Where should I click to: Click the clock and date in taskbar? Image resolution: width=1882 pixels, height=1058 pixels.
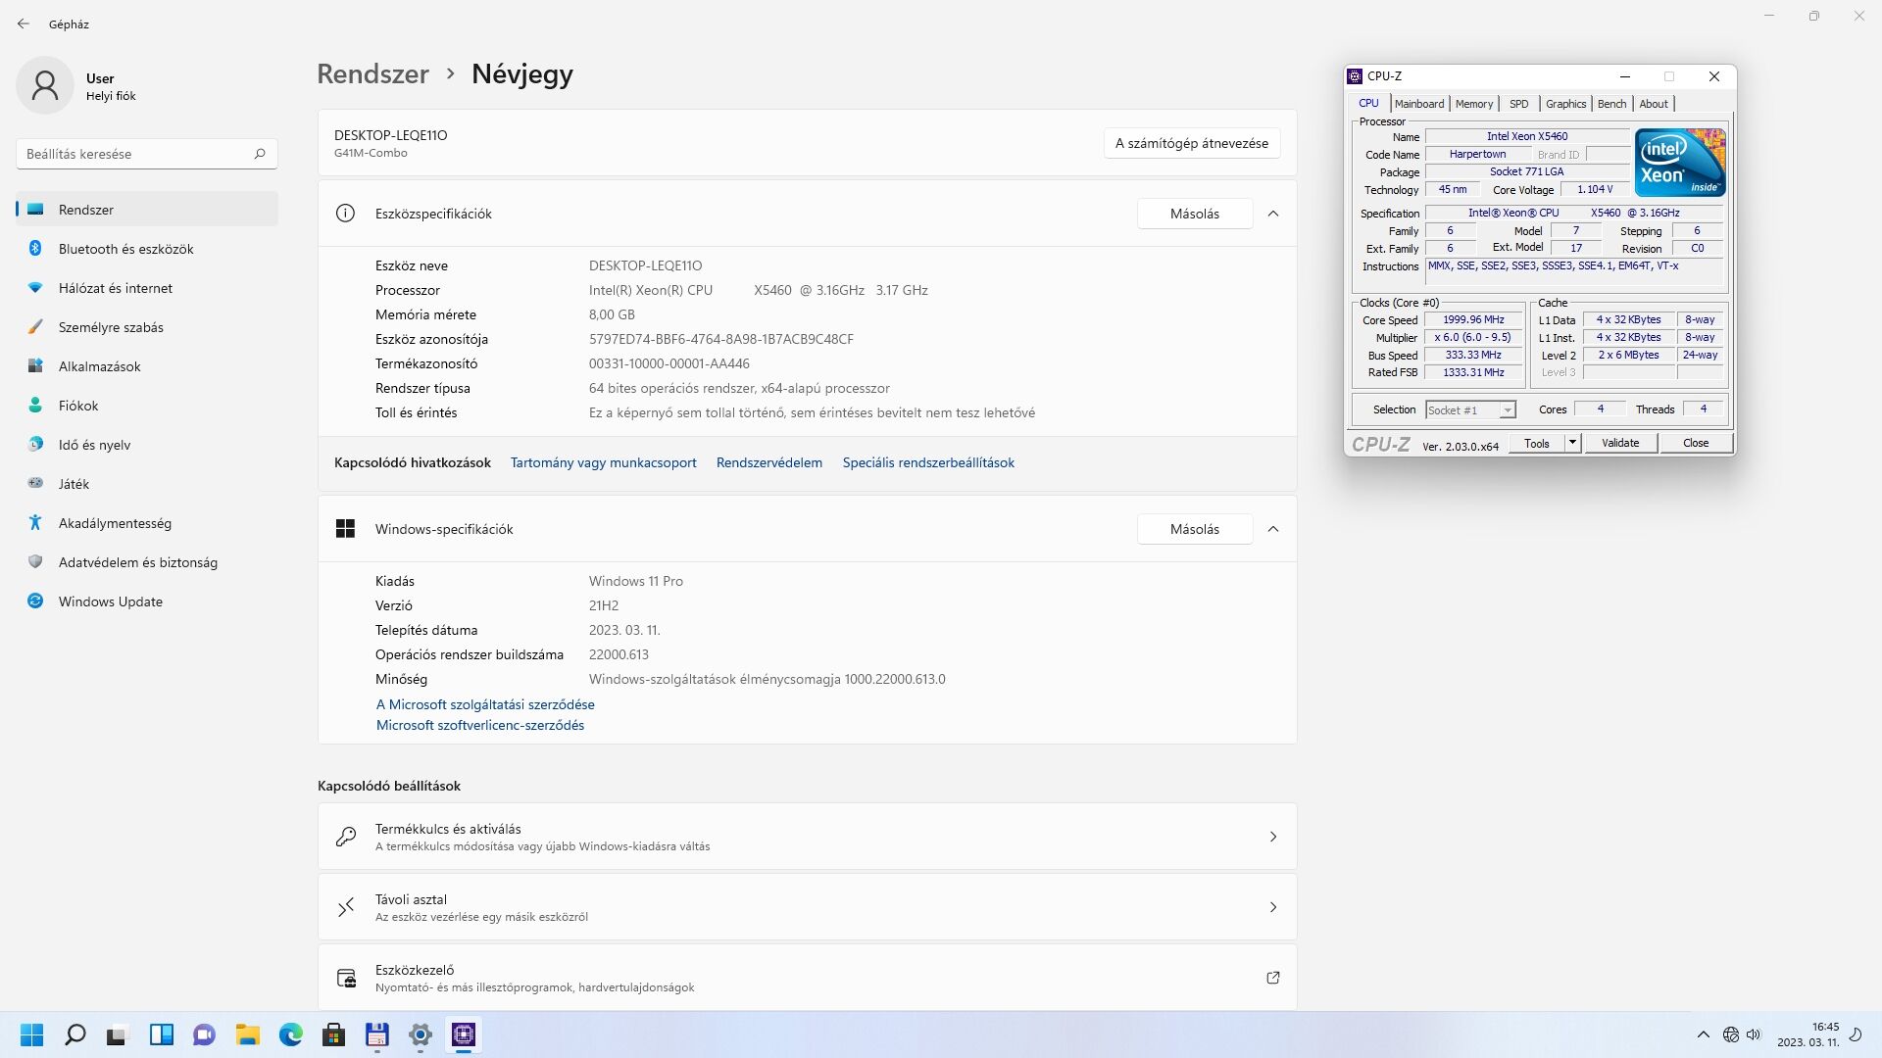tap(1808, 1034)
